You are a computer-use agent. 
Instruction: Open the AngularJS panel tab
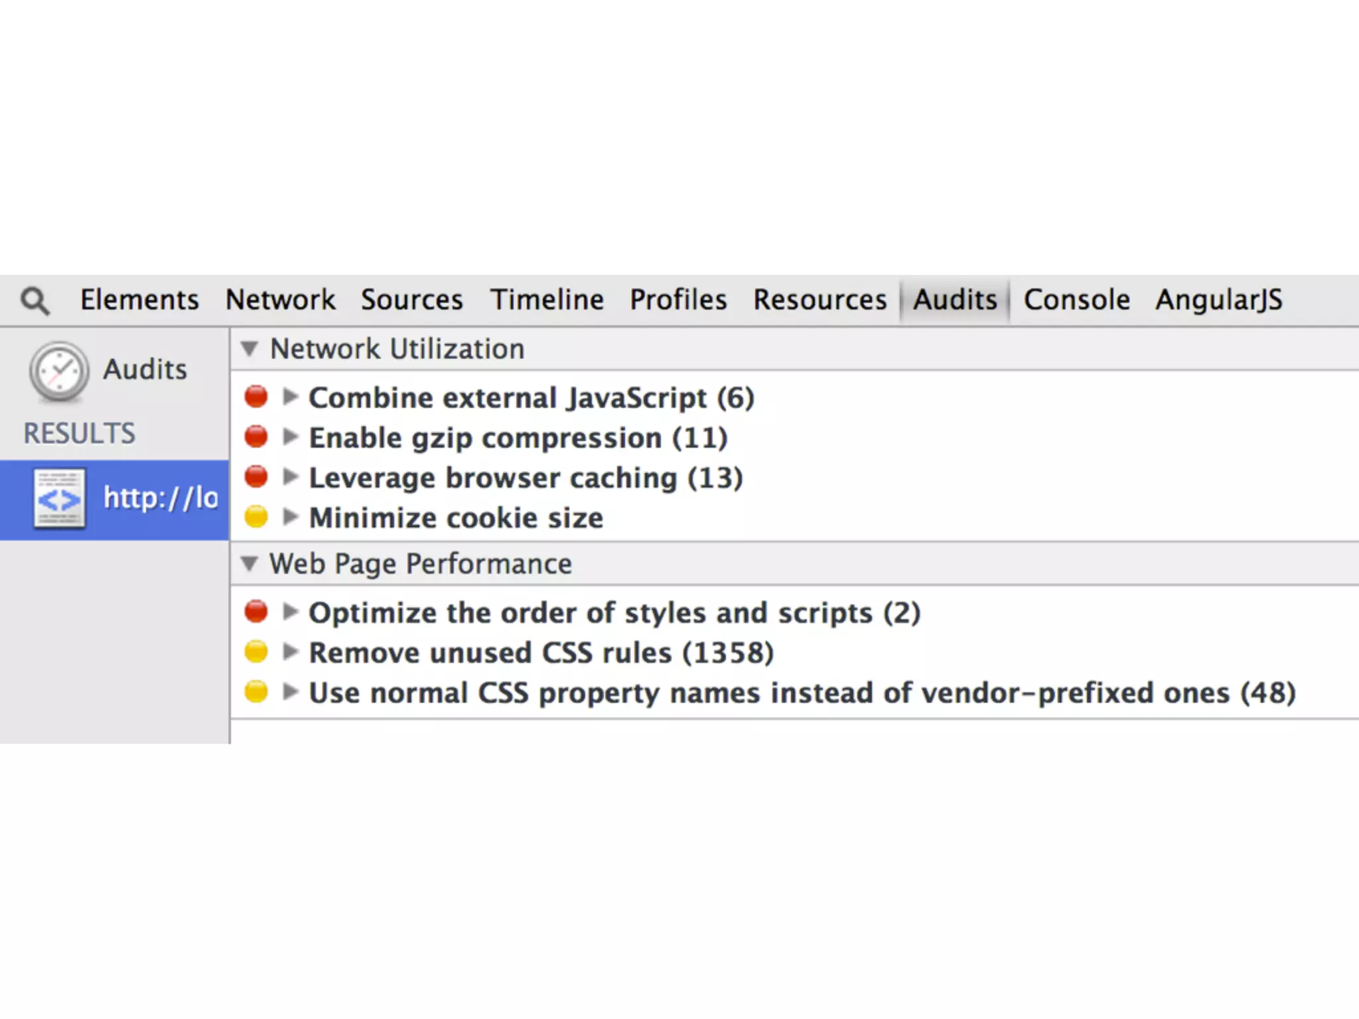click(x=1218, y=300)
